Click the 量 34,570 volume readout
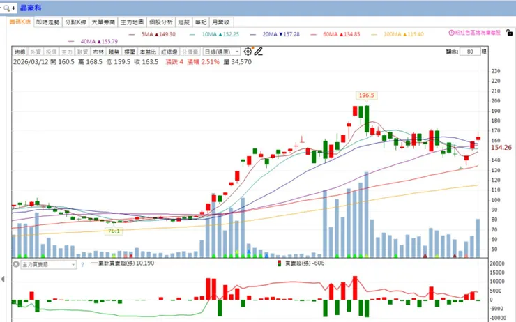This screenshot has width=516, height=322. click(x=238, y=62)
